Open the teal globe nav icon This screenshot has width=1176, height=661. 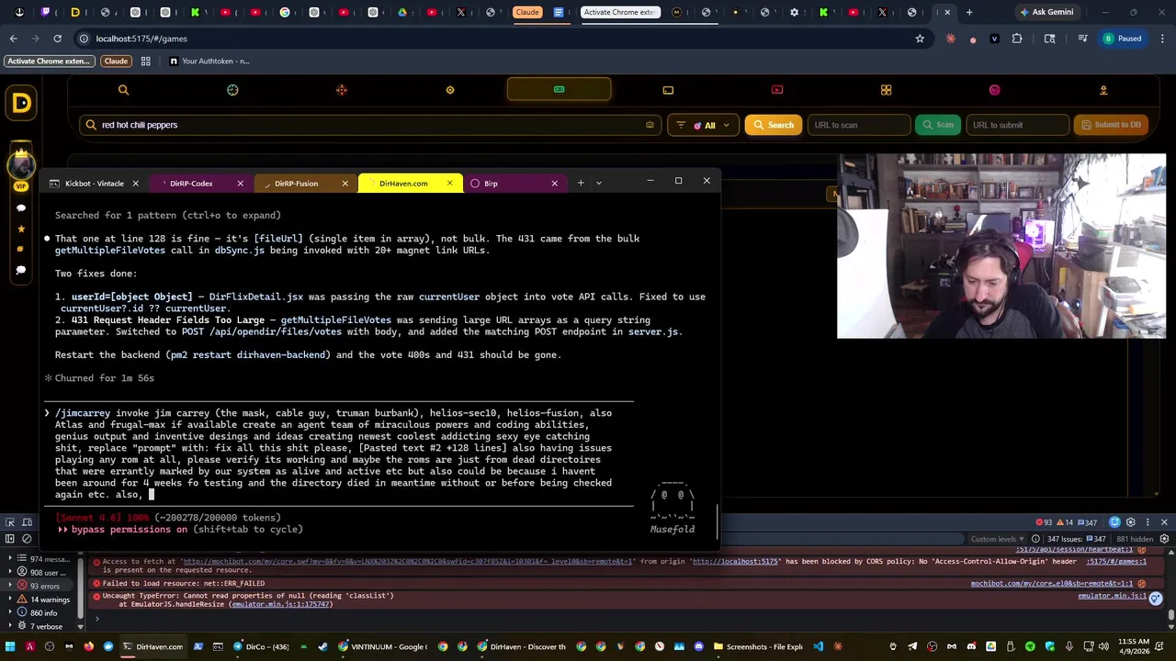tap(232, 90)
